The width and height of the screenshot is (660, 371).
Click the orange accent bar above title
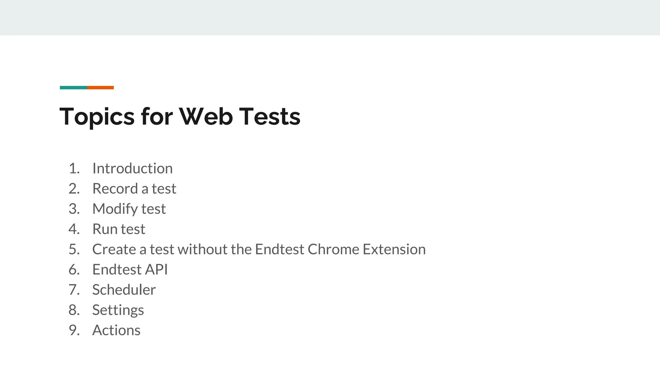(100, 88)
